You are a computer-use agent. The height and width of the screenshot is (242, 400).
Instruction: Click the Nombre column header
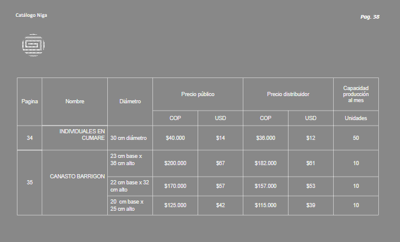tap(75, 101)
